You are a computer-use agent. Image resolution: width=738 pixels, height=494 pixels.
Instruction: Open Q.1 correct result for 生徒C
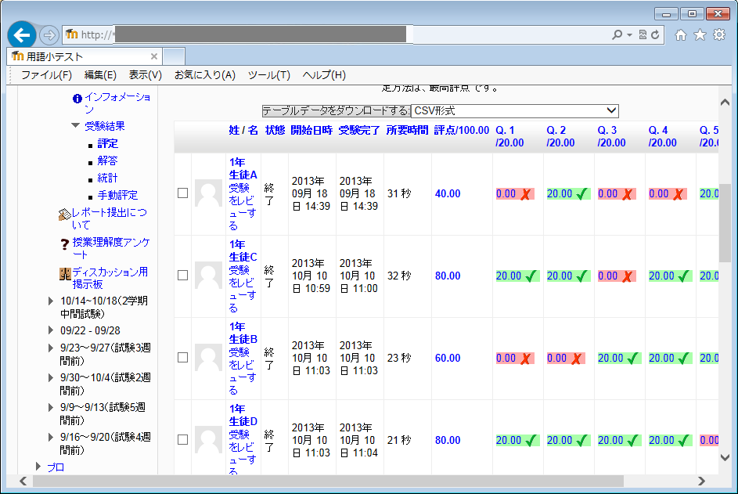tap(517, 276)
